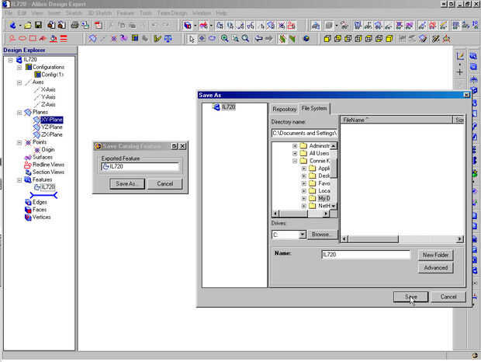Select IL720 item in Save As left pane
Image resolution: width=481 pixels, height=362 pixels.
228,107
